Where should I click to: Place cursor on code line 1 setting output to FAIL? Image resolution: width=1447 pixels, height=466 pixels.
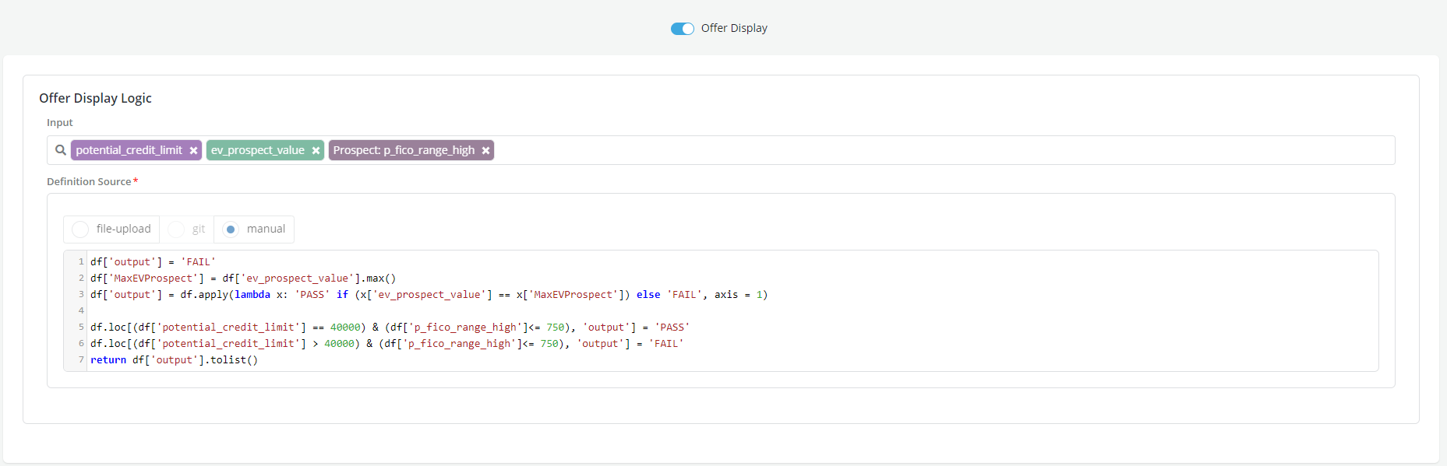pyautogui.click(x=153, y=262)
